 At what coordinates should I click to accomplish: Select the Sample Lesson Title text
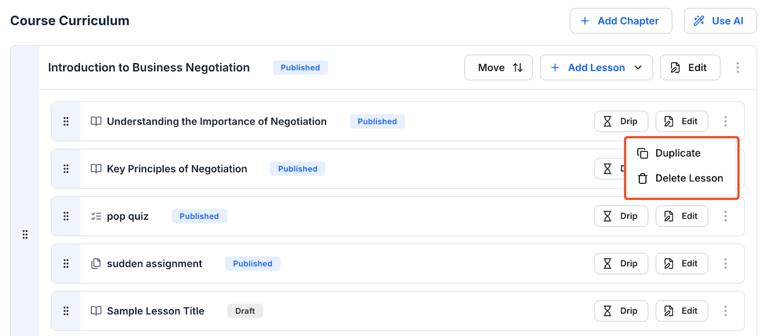point(155,311)
